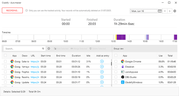Click info icon beside search box

[x=49, y=48]
